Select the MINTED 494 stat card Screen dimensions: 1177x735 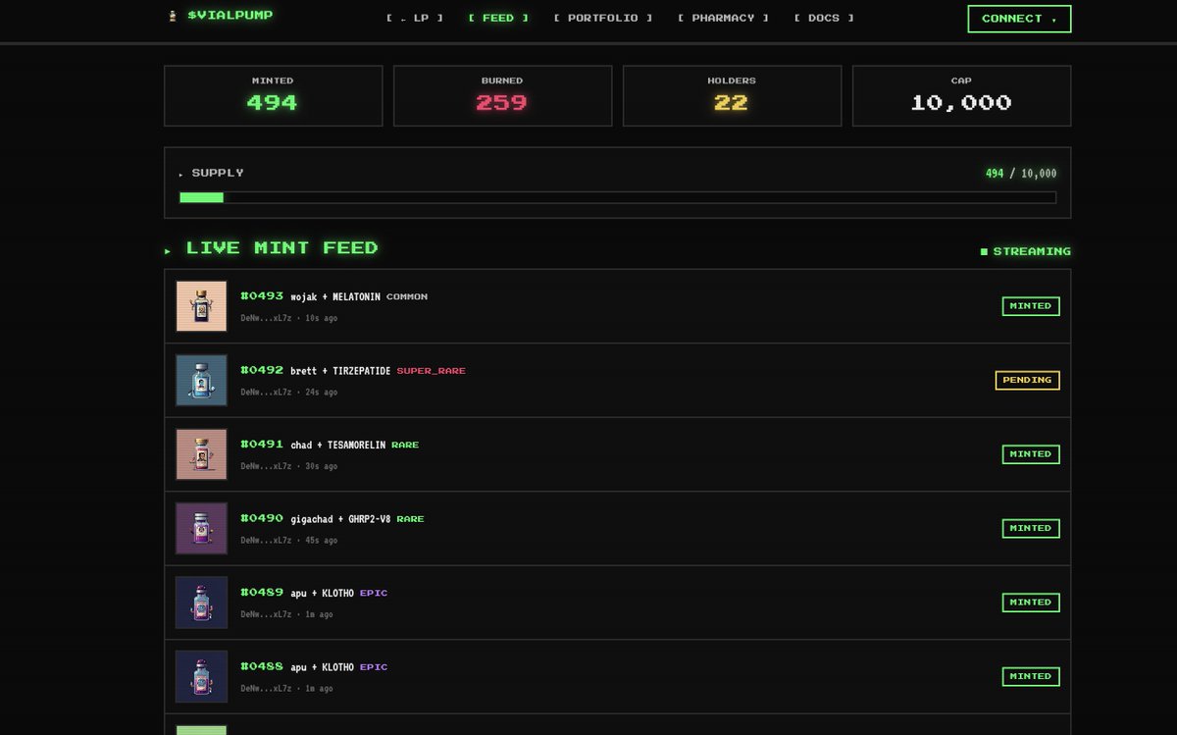pyautogui.click(x=273, y=95)
